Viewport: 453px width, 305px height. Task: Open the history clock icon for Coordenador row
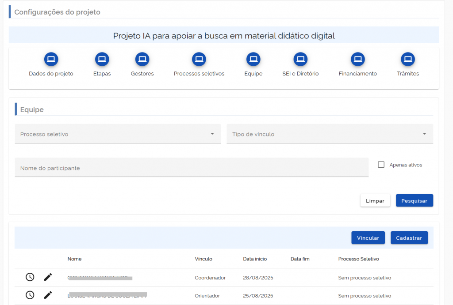pyautogui.click(x=30, y=277)
